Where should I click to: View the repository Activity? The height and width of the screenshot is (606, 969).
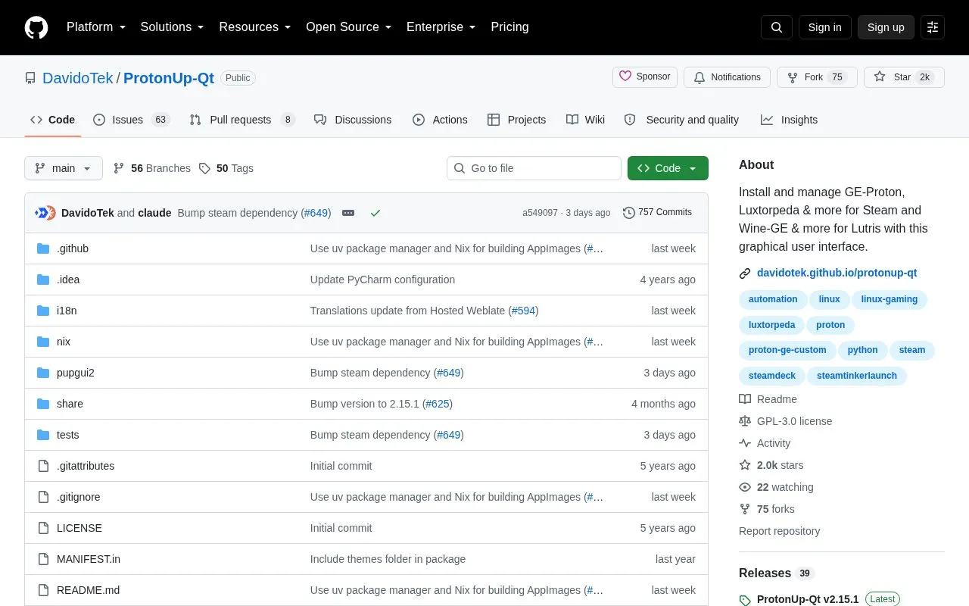pyautogui.click(x=765, y=443)
